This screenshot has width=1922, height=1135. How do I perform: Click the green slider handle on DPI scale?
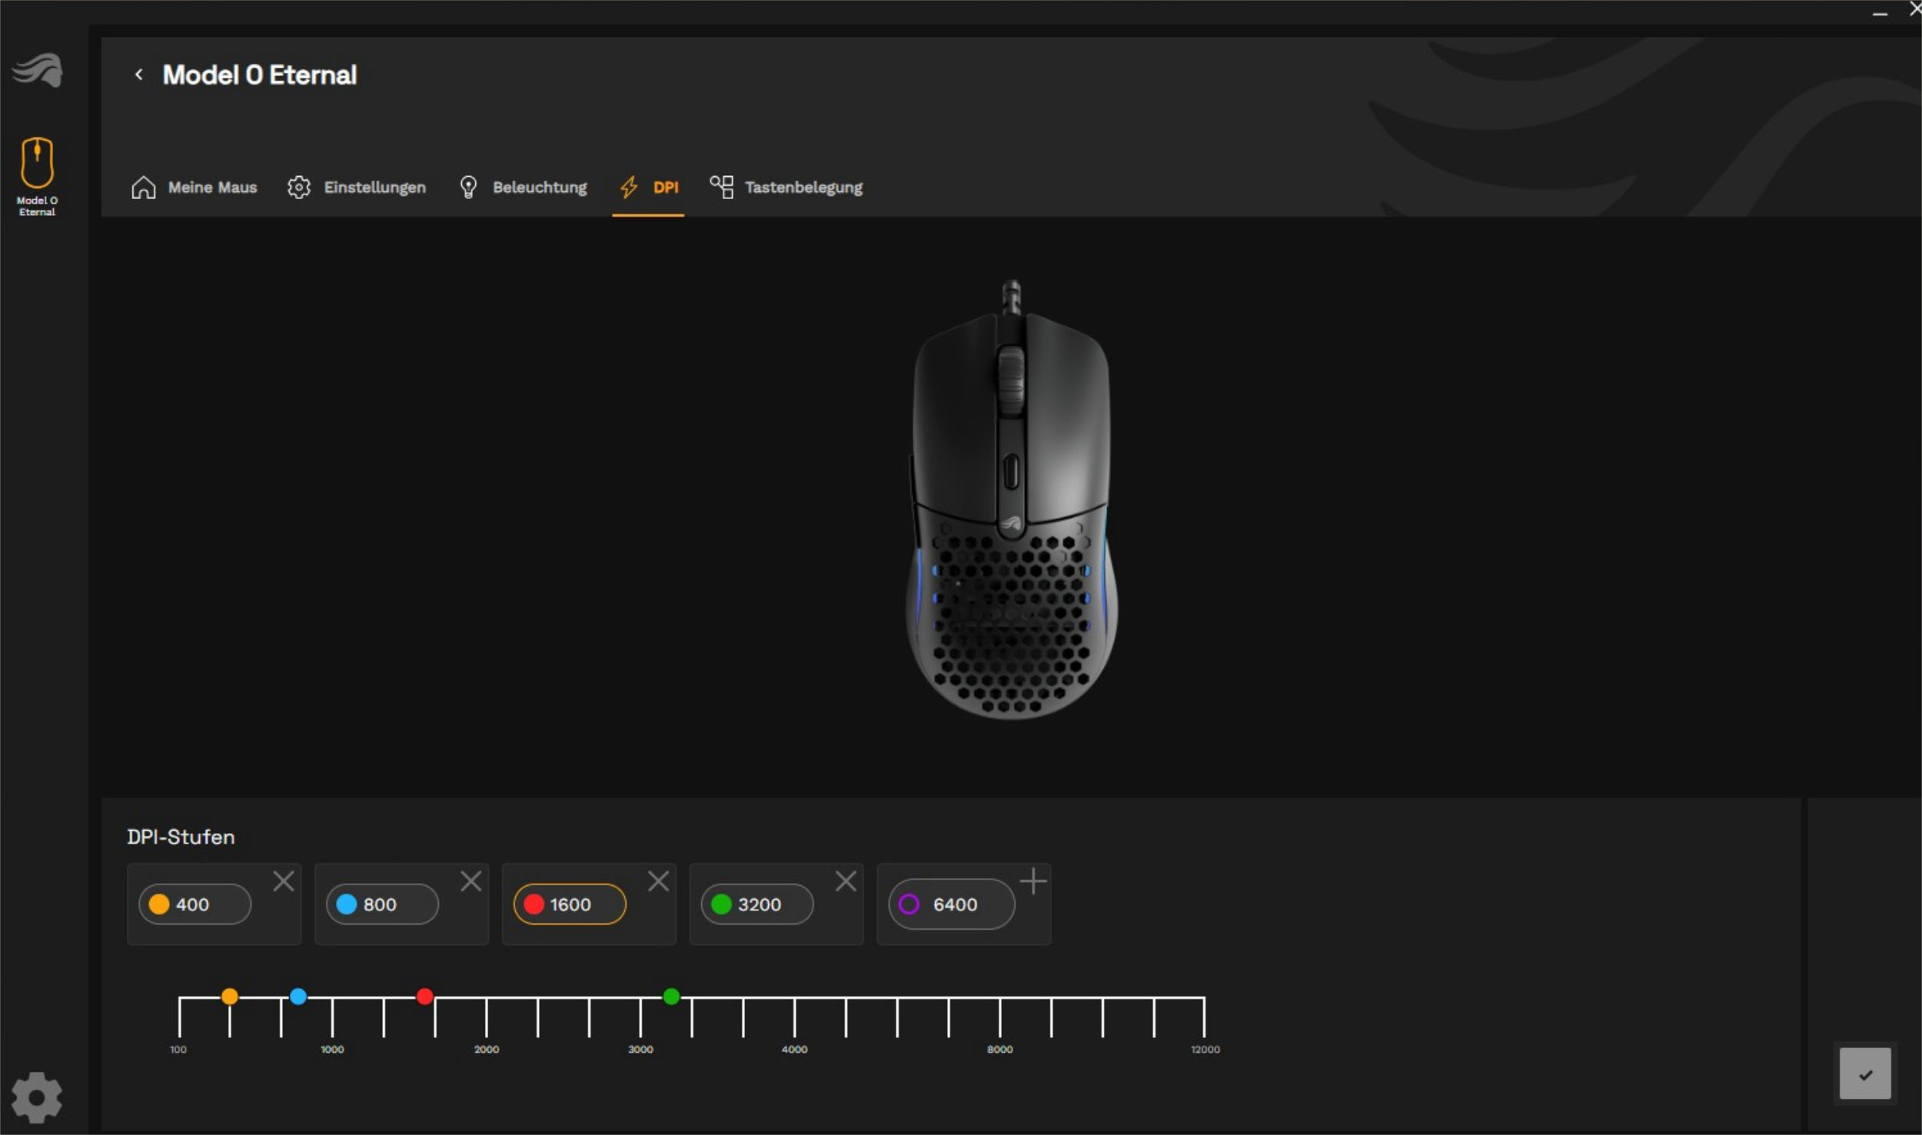671,997
